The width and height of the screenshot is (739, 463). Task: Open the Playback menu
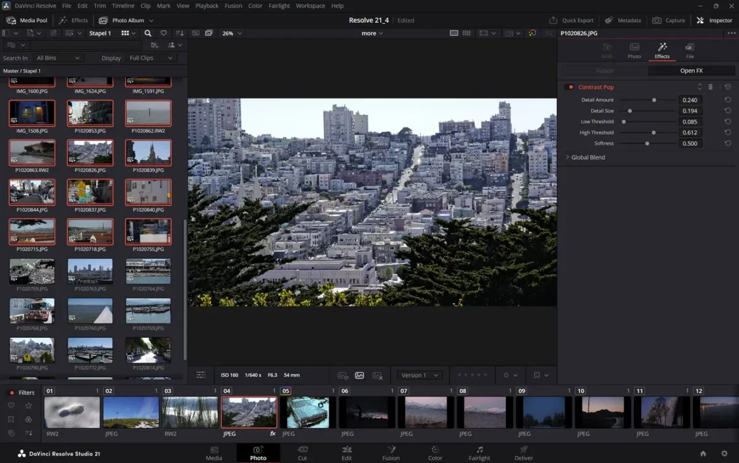click(x=207, y=6)
